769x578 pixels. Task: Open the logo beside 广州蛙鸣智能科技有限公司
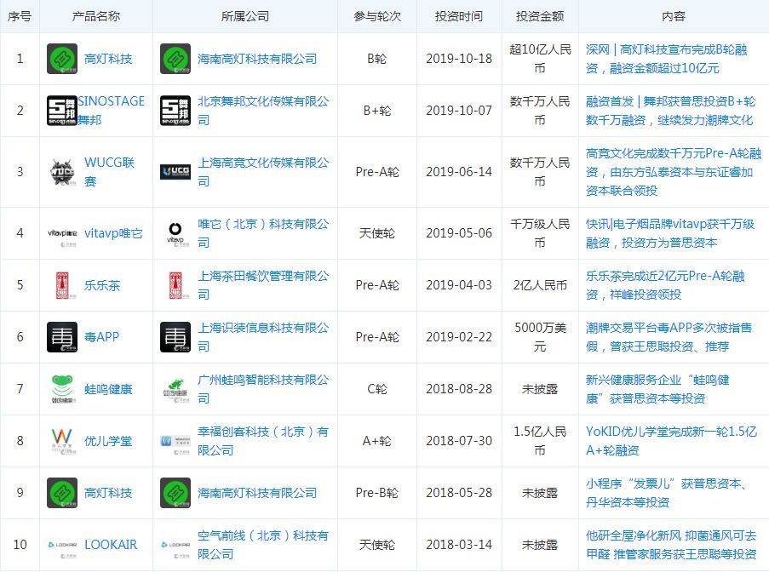(176, 390)
